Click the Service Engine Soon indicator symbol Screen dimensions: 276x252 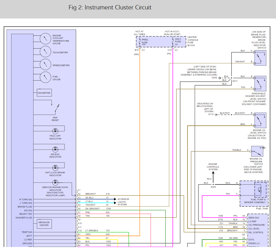[55, 182]
